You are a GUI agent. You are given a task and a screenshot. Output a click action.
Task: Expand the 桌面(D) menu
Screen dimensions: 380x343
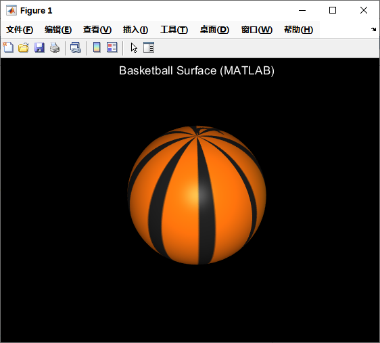214,30
